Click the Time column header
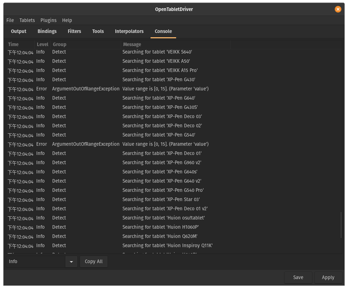The height and width of the screenshot is (289, 348). pos(20,44)
